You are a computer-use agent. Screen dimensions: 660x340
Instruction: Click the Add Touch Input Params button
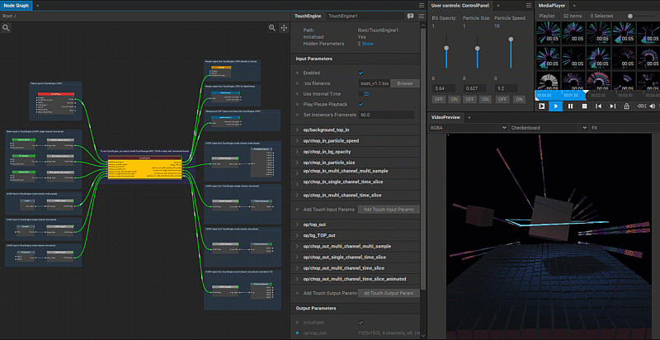tap(389, 210)
